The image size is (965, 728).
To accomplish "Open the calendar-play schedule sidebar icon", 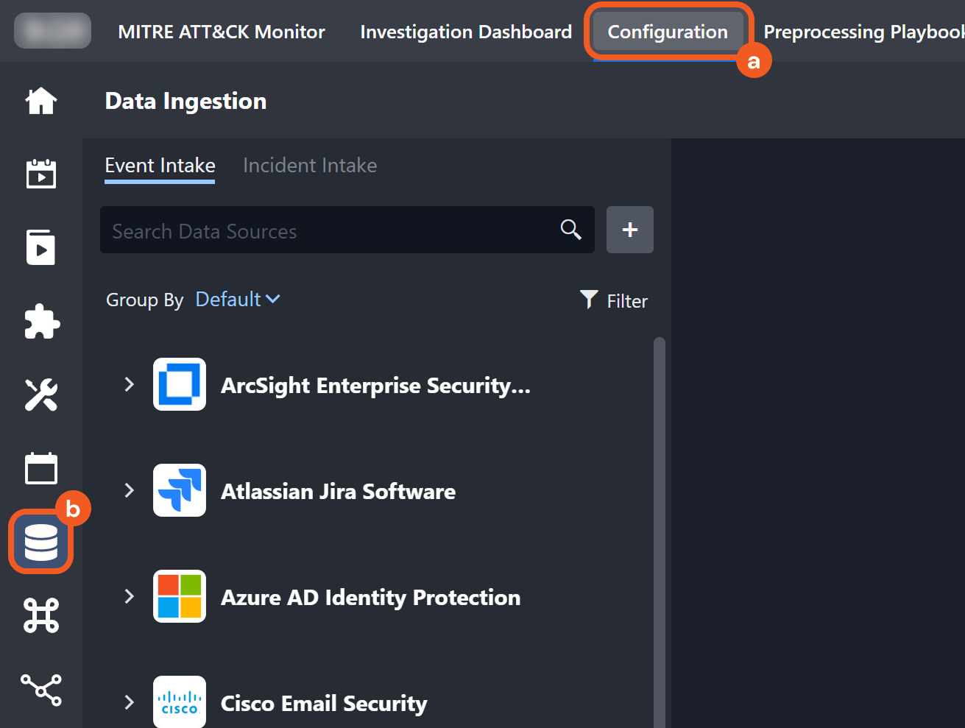I will (41, 174).
